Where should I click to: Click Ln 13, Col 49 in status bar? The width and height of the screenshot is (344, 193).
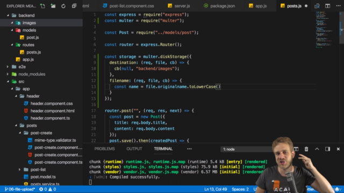216,189
